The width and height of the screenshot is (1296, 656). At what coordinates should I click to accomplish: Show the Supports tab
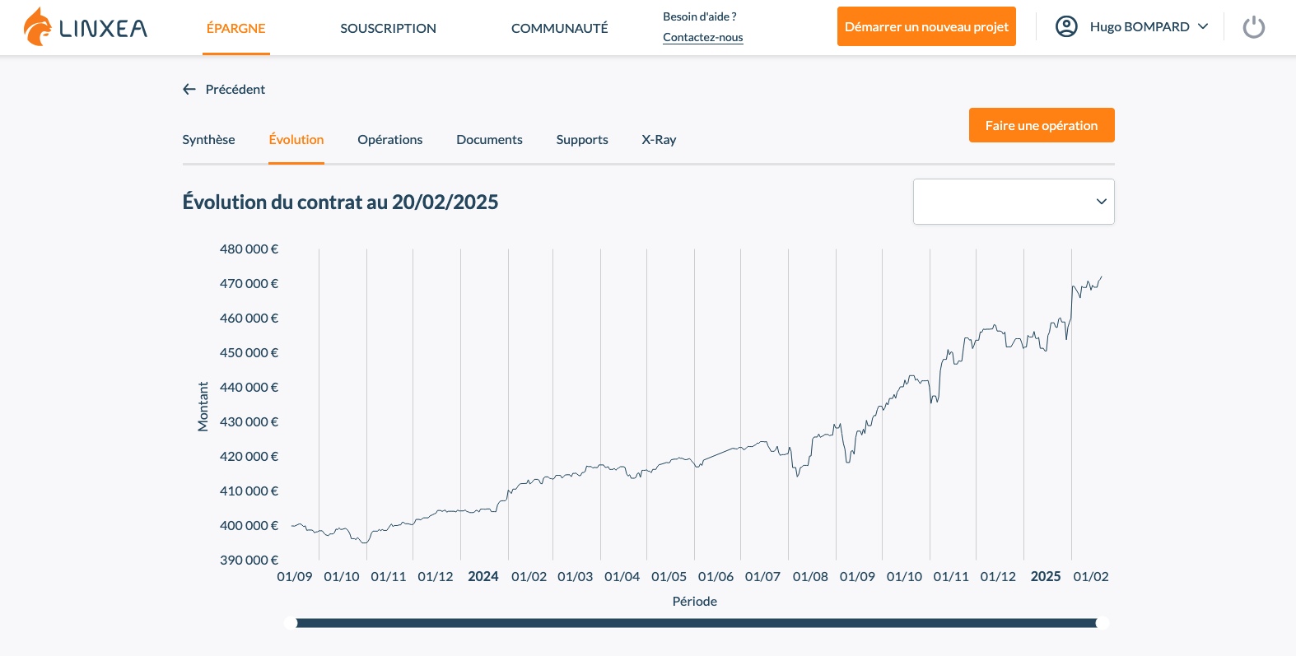point(582,140)
